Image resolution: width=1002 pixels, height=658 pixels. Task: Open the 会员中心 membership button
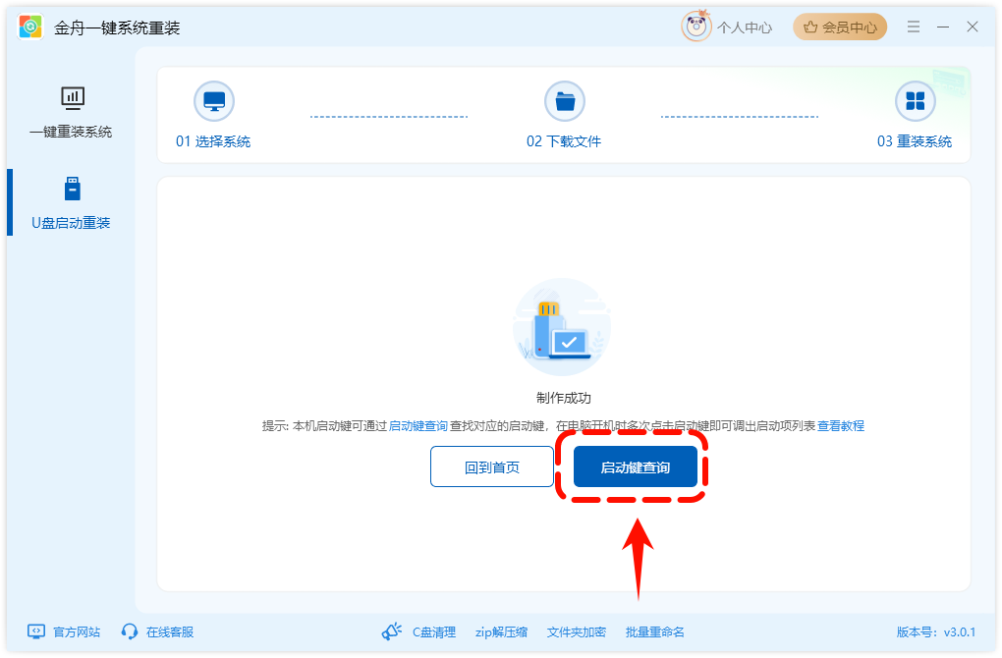(840, 27)
